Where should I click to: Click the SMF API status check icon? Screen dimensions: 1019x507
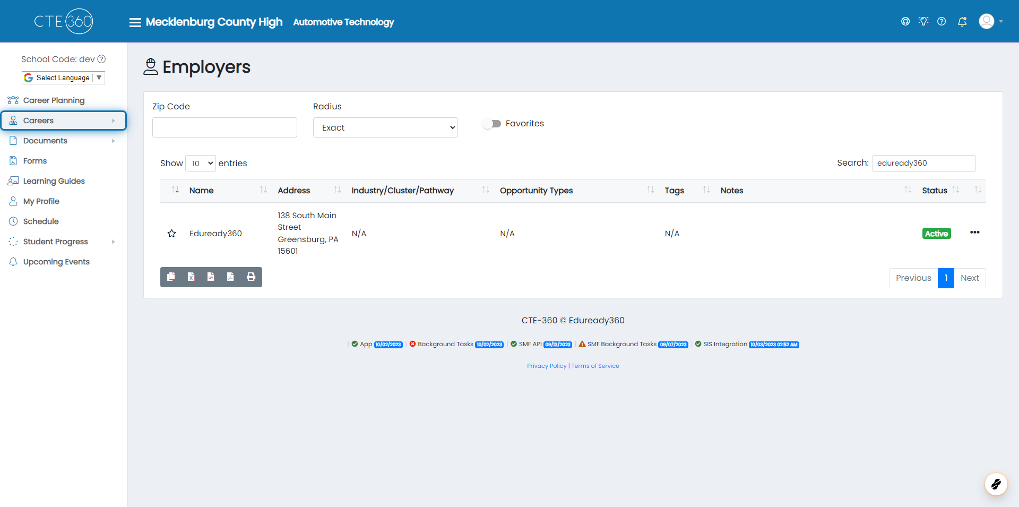[514, 344]
